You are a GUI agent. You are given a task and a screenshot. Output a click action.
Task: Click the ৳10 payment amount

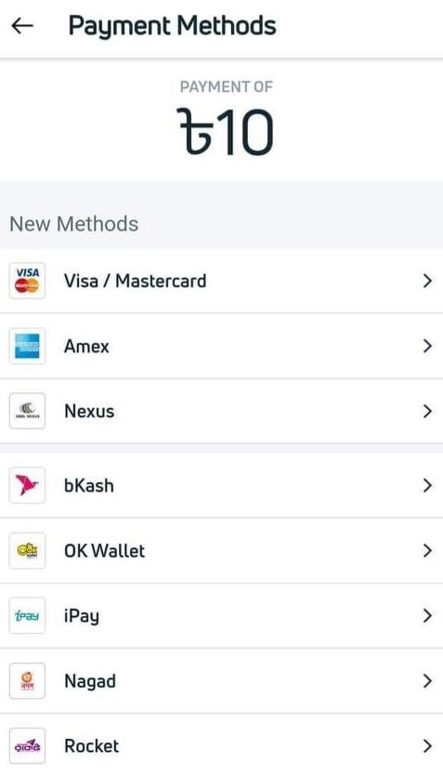click(225, 131)
